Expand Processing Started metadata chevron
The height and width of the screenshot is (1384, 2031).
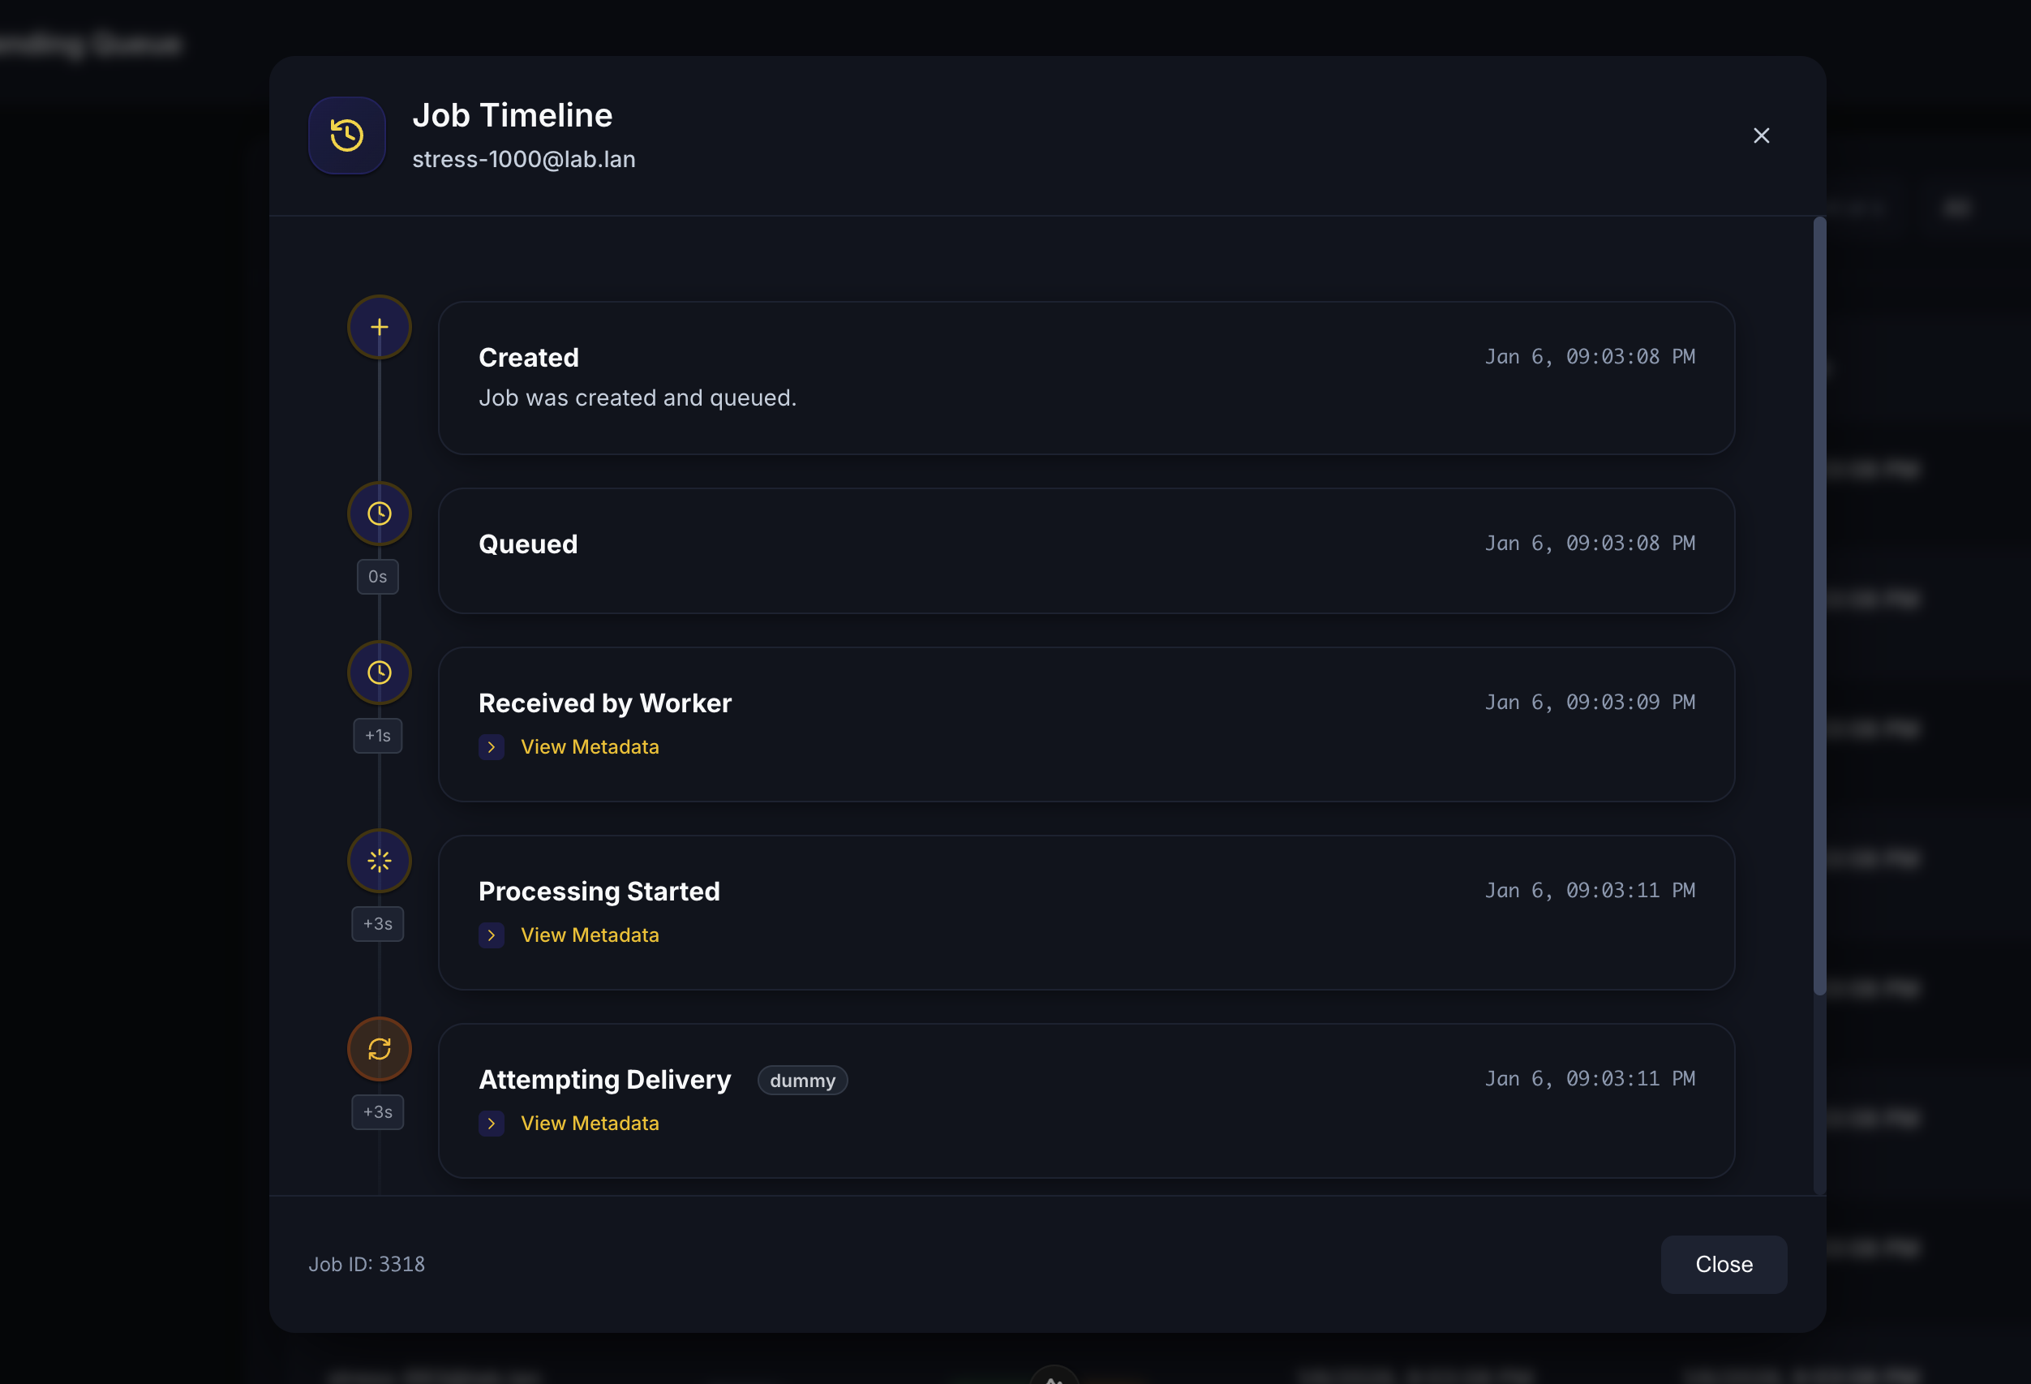pos(492,935)
